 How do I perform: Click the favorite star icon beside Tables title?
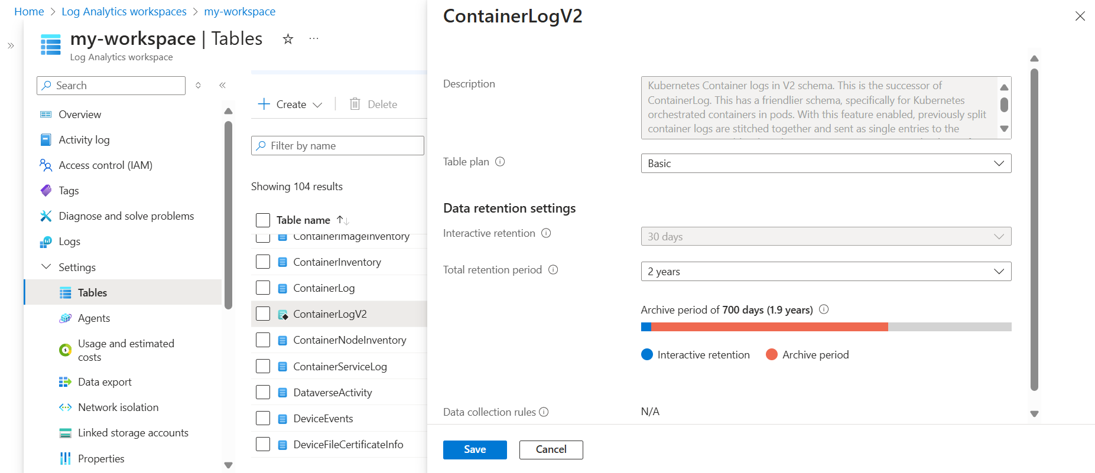click(288, 39)
